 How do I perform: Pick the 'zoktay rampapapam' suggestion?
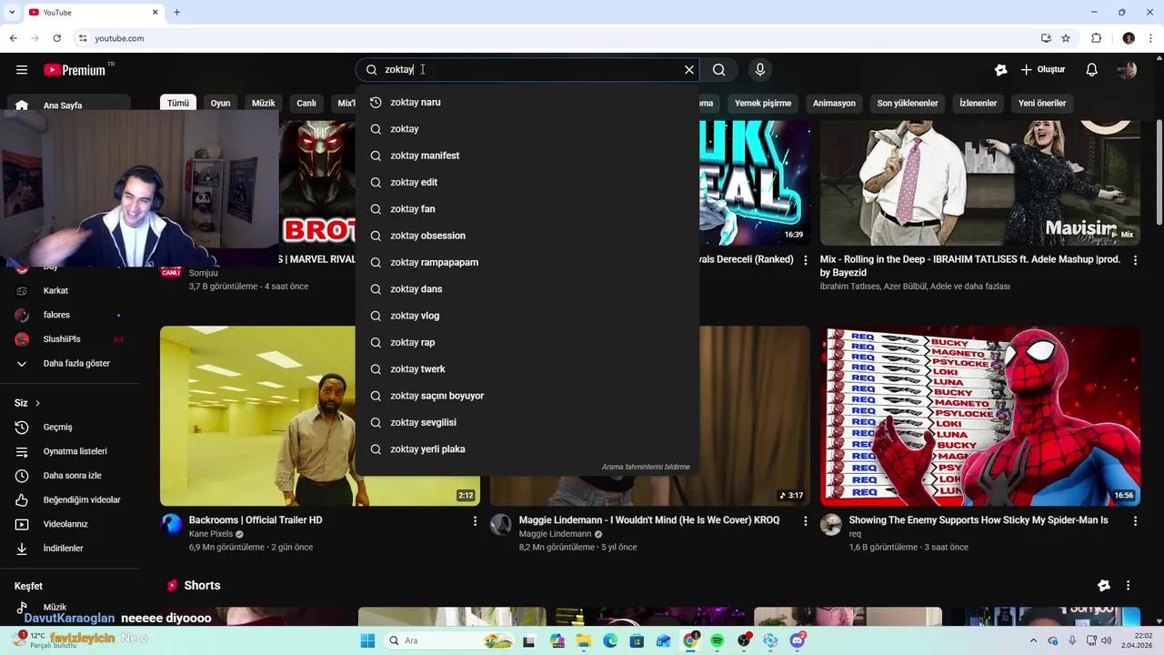tap(527, 263)
